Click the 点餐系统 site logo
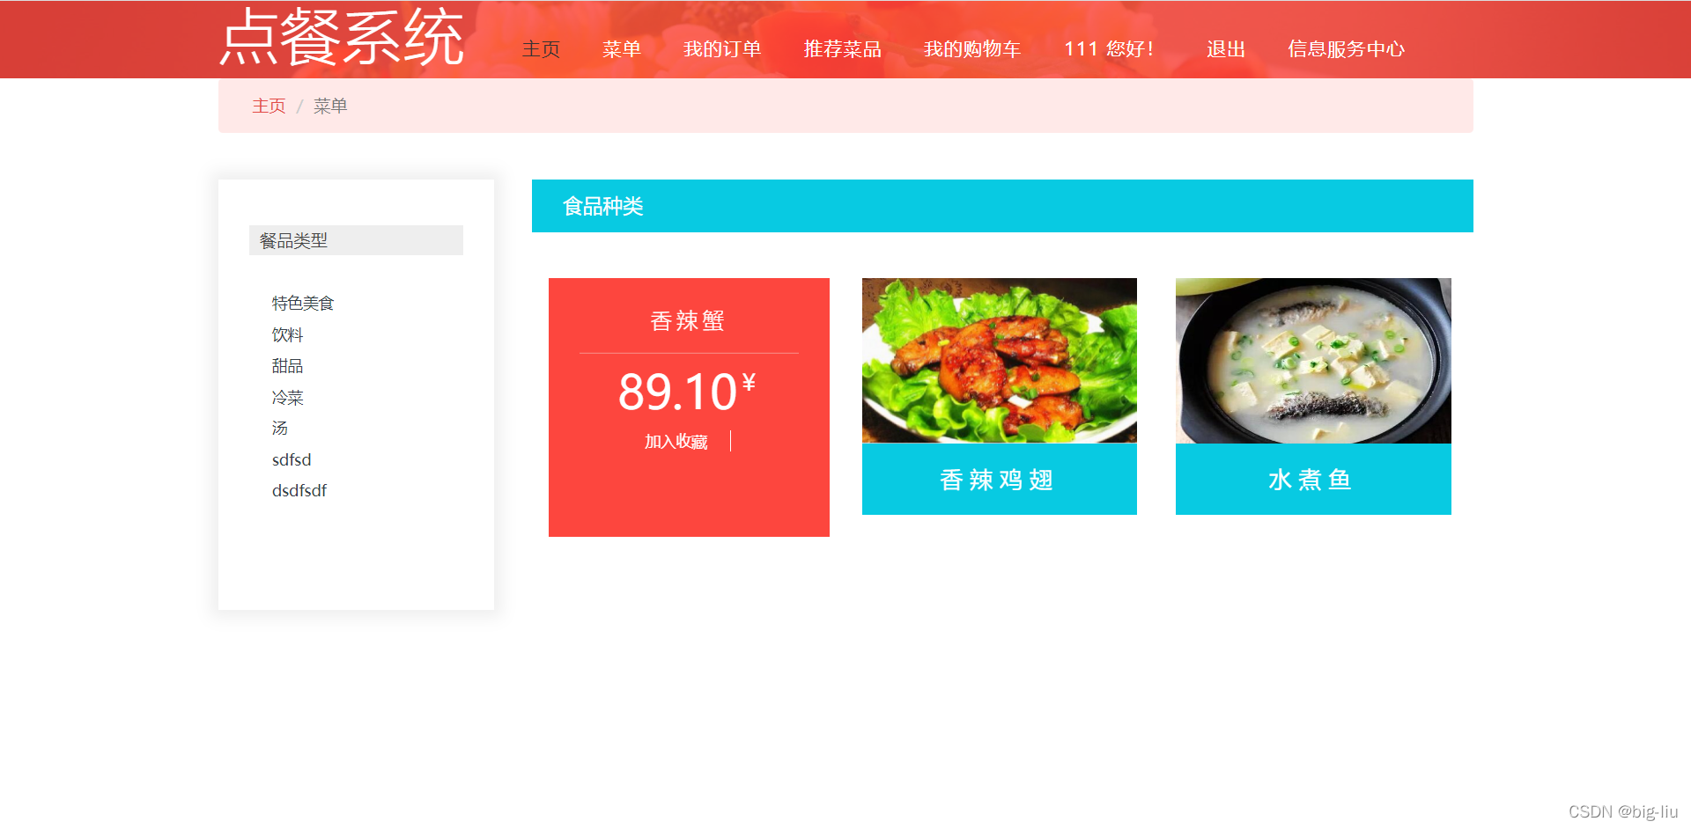The height and width of the screenshot is (829, 1691). [342, 38]
